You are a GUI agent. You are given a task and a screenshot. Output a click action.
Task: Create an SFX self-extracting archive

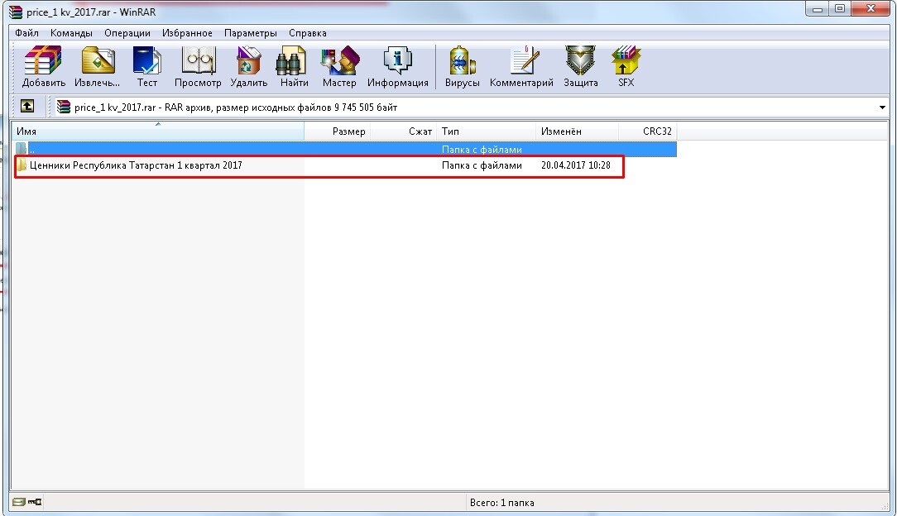[626, 66]
